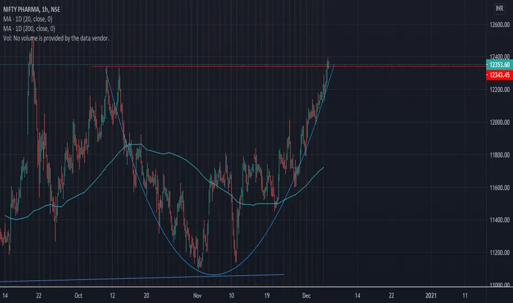Click the Nov date label on time axis

197,295
